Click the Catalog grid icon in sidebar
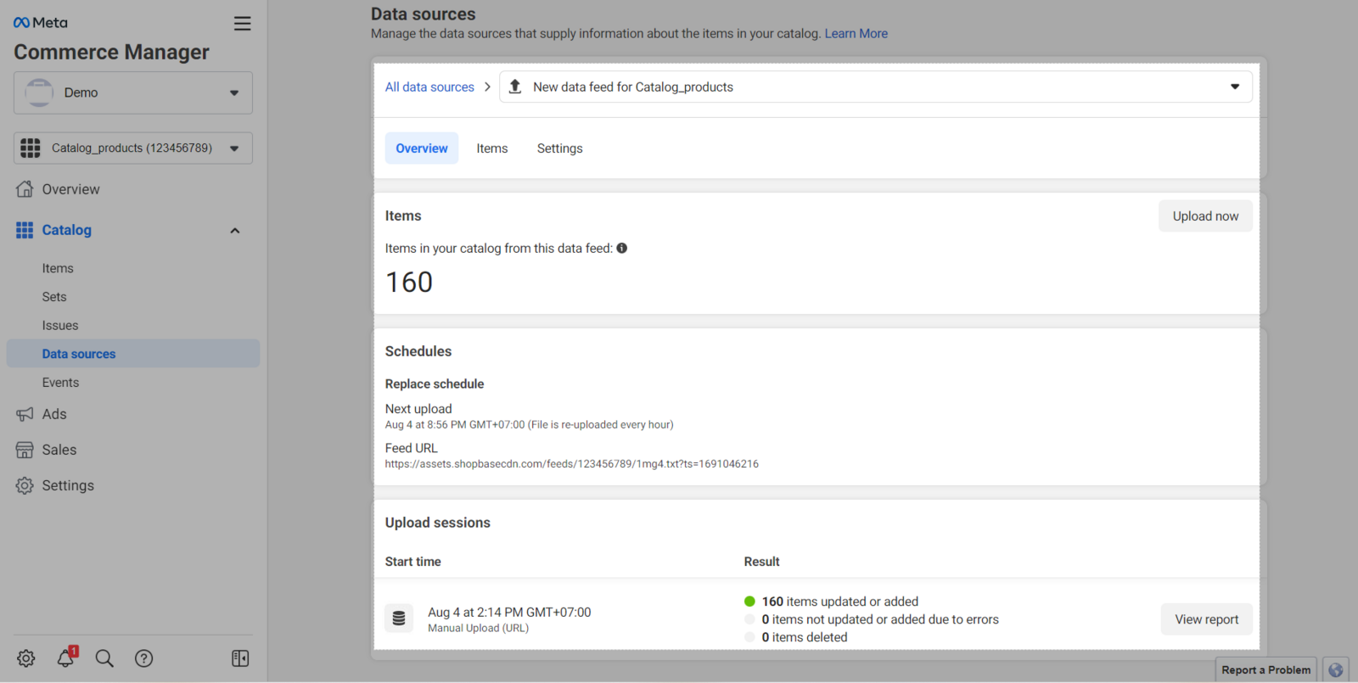Viewport: 1358px width, 683px height. [x=25, y=230]
